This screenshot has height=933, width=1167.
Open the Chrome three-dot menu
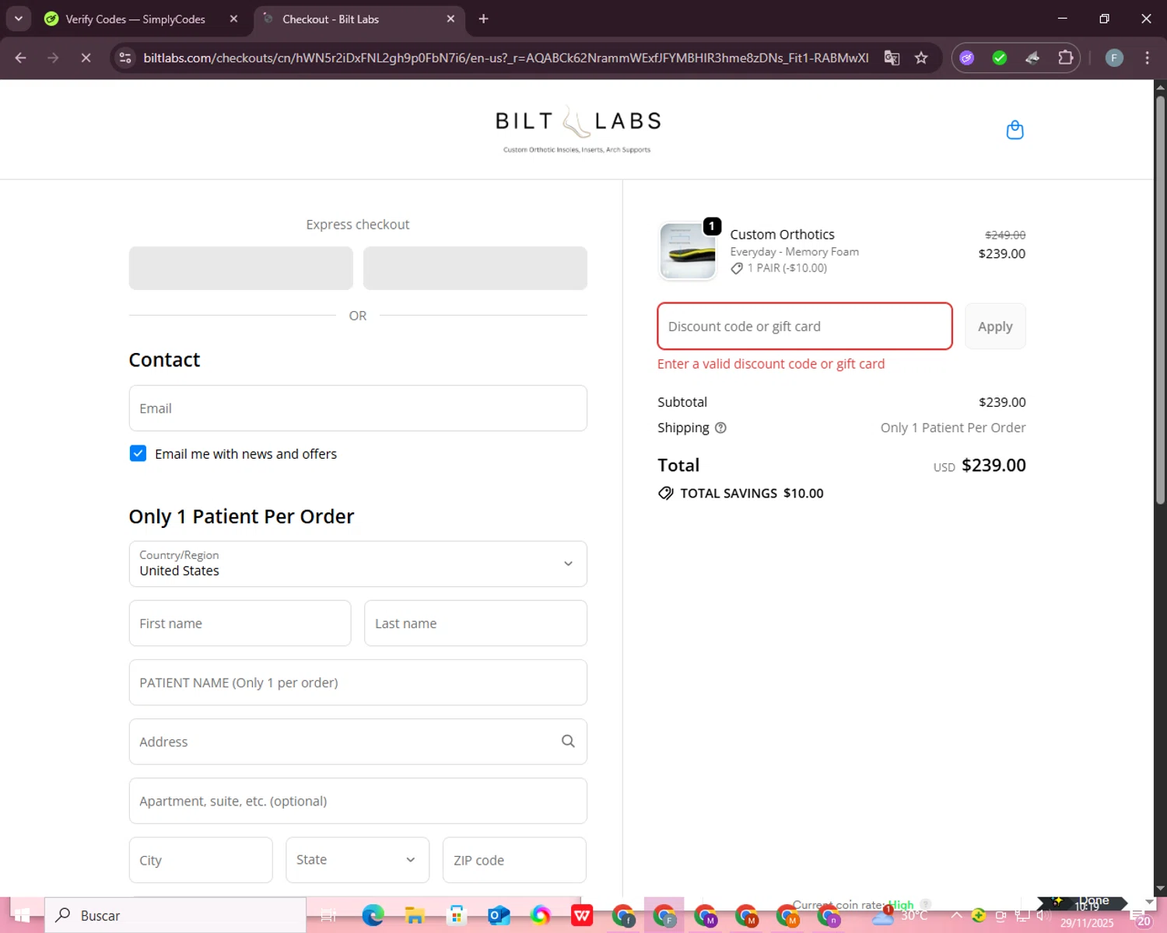[1147, 58]
